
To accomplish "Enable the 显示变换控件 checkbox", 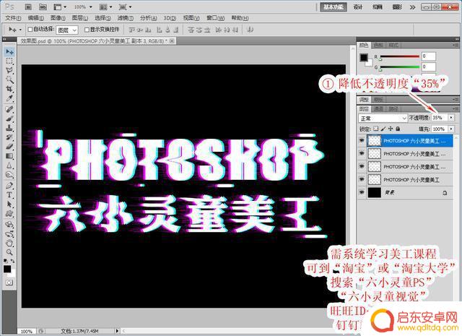I will point(87,30).
